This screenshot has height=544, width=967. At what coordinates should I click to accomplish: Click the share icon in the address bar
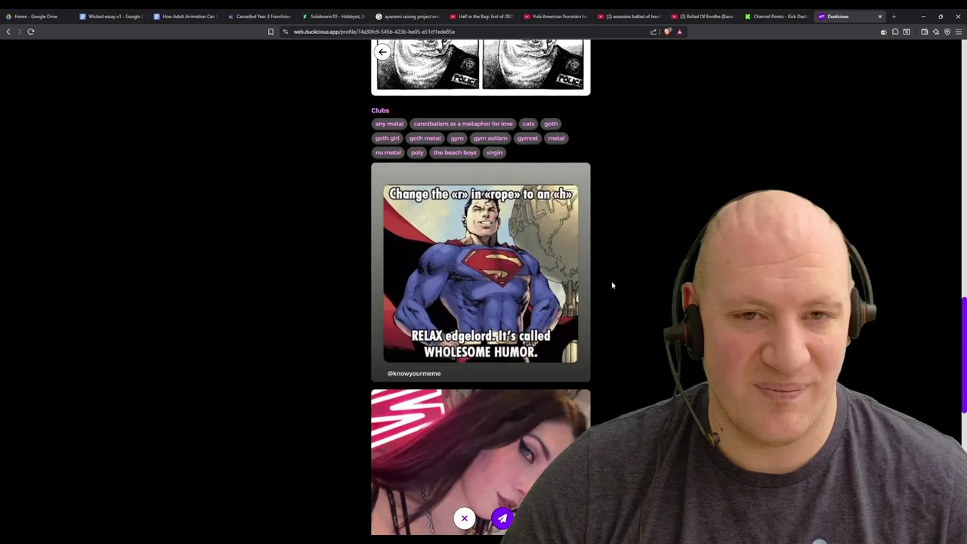653,32
